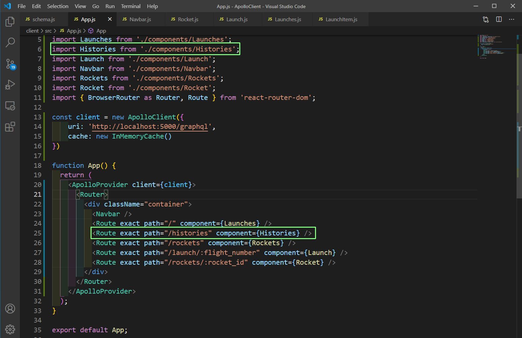Open the Run menu
The width and height of the screenshot is (522, 338).
[110, 6]
